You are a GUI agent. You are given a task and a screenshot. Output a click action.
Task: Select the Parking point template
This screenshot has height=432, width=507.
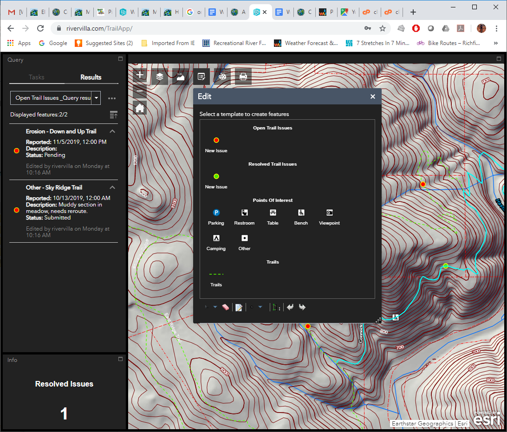(x=216, y=213)
